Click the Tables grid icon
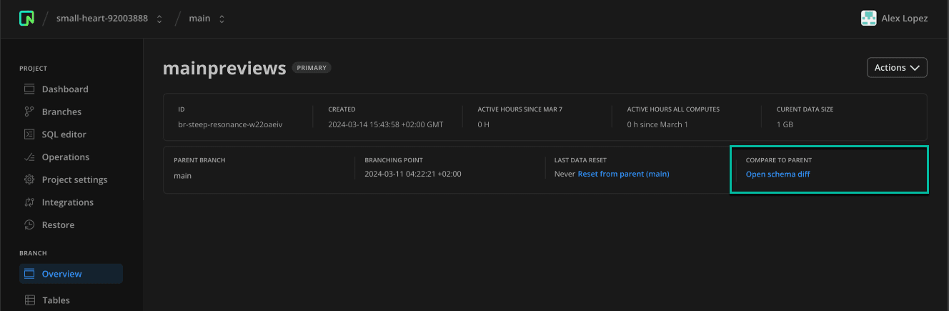This screenshot has height=311, width=949. pyautogui.click(x=29, y=300)
